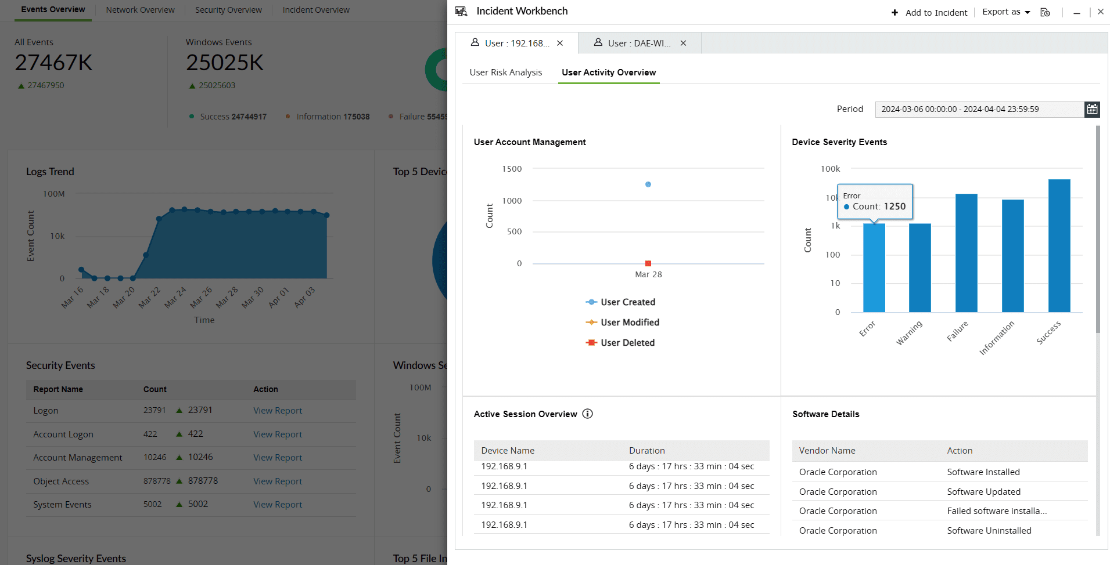Click the workbench vertical scrollbar

[x=1098, y=232]
